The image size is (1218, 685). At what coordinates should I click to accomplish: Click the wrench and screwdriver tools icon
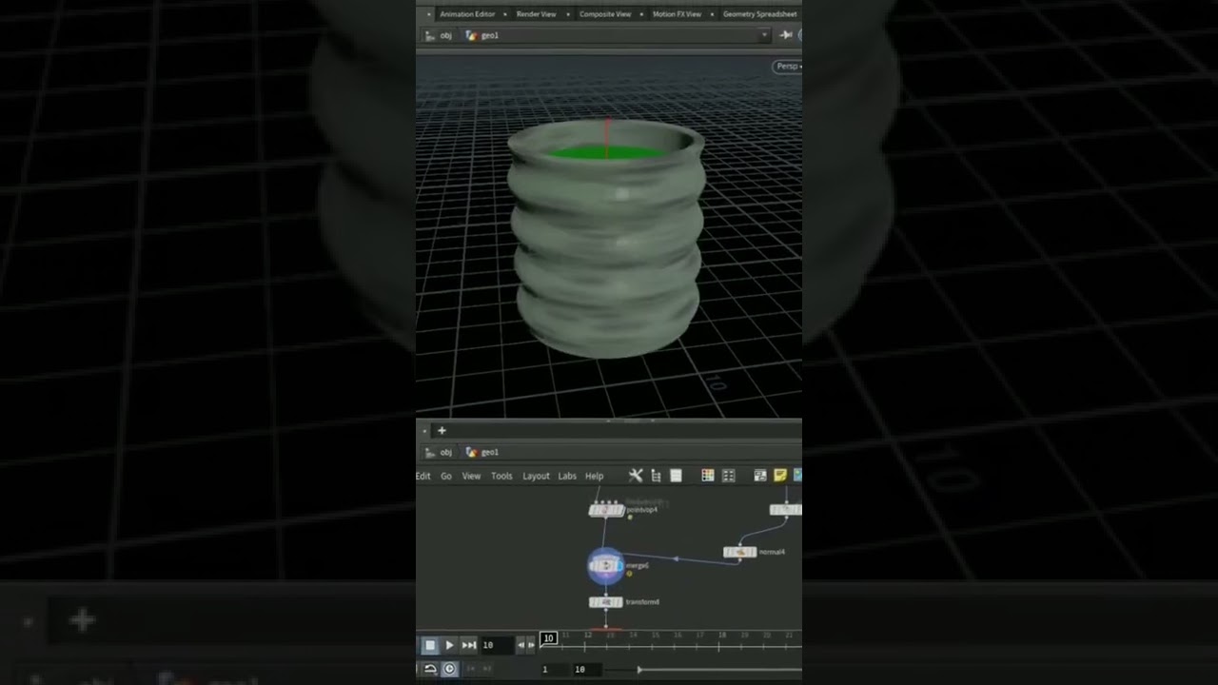tap(636, 476)
